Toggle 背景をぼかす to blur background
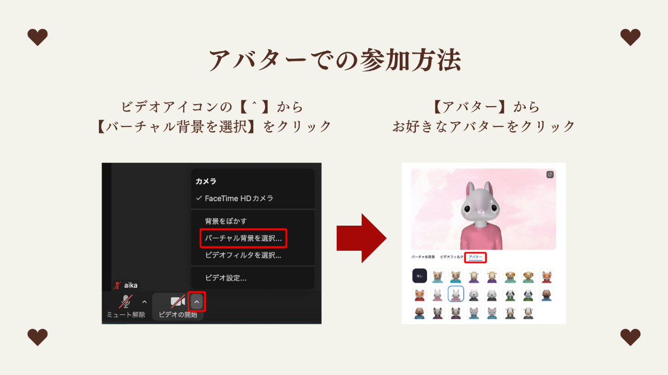Viewport: 668px width, 375px height. pos(226,221)
